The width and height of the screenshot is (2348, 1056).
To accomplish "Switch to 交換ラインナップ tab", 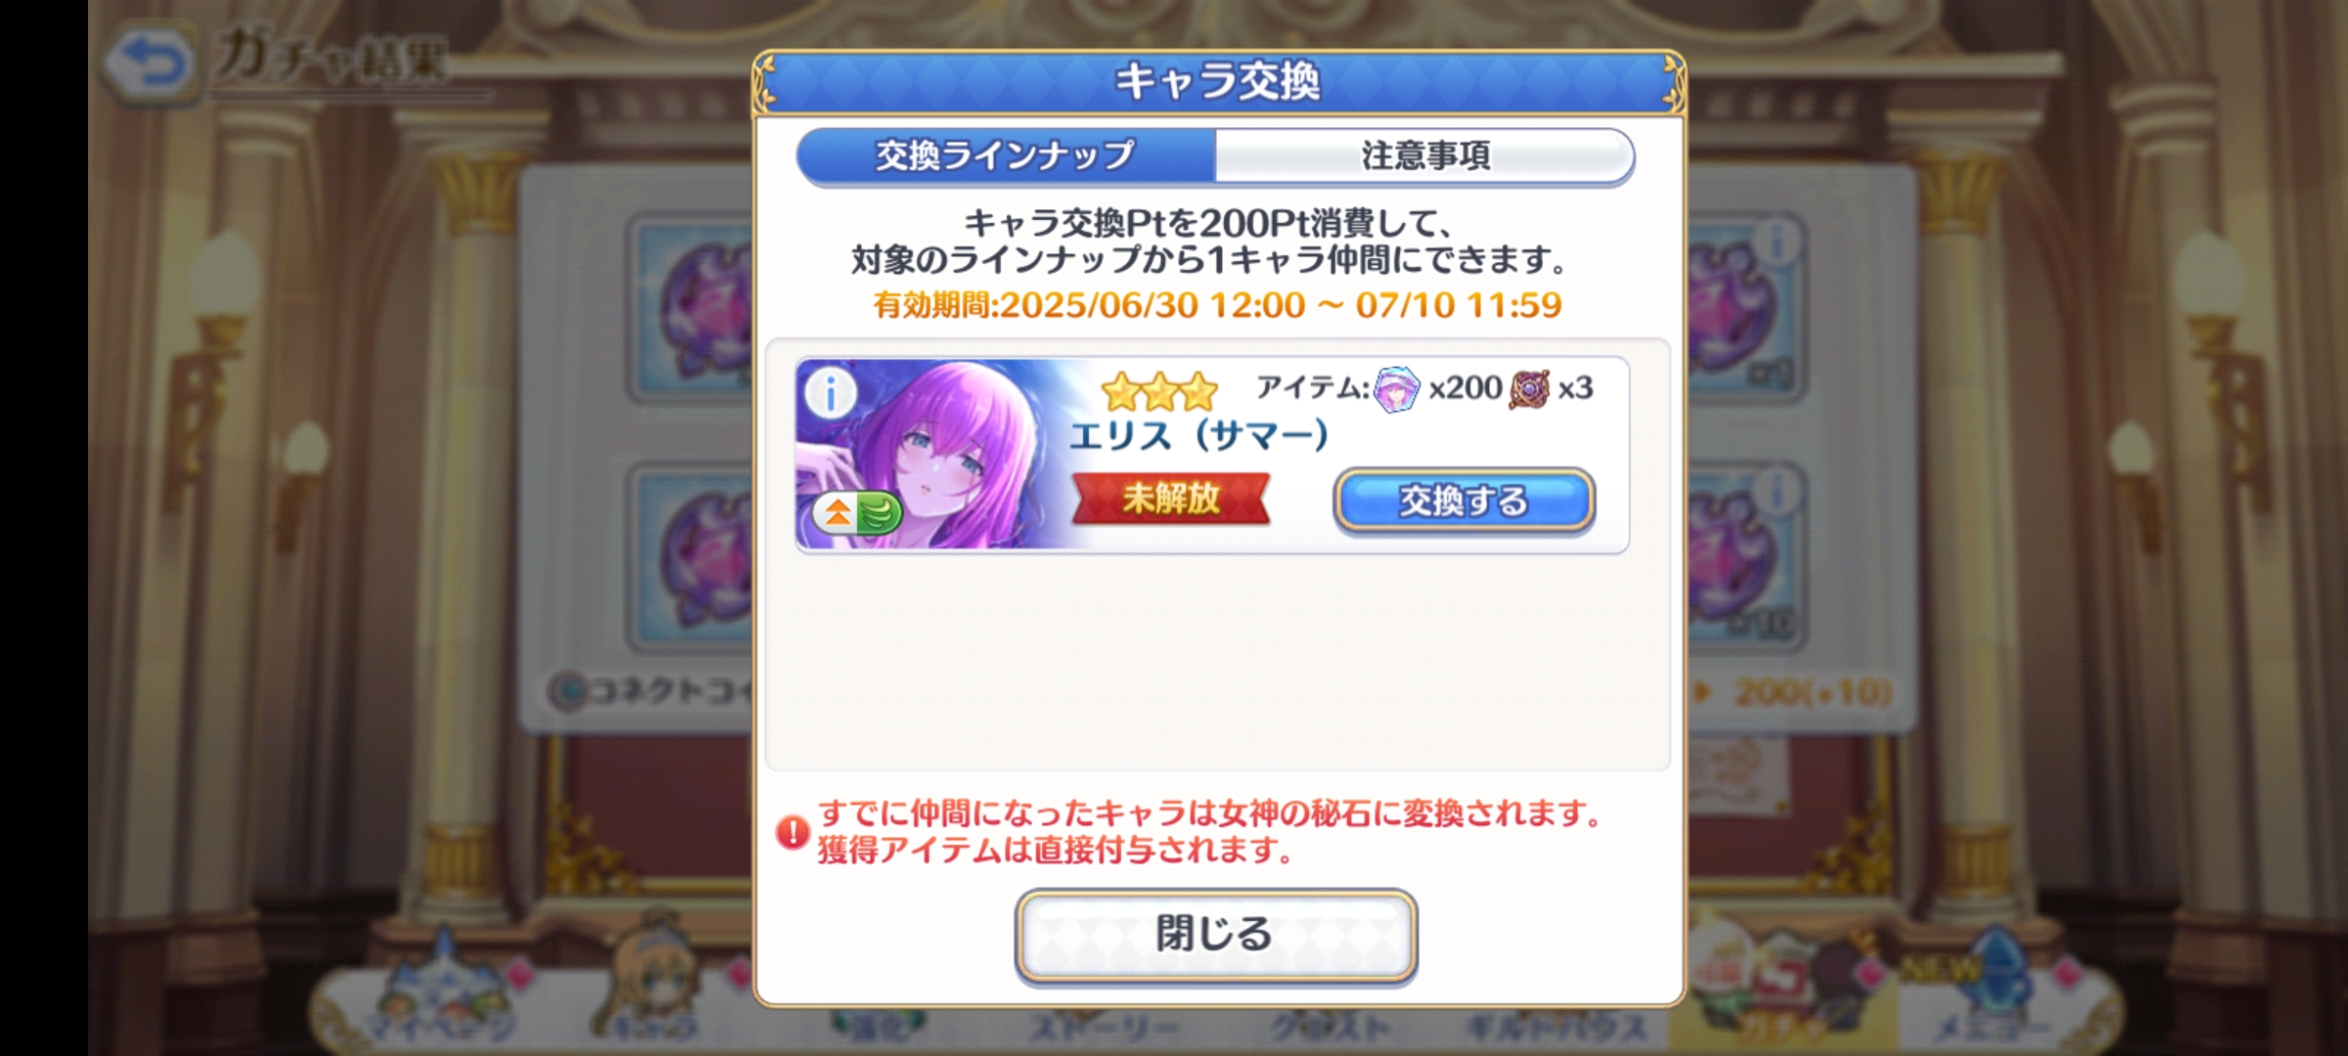I will tap(1006, 155).
